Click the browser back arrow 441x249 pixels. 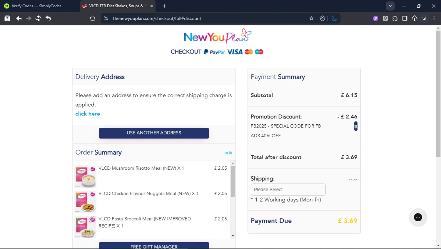pos(19,19)
